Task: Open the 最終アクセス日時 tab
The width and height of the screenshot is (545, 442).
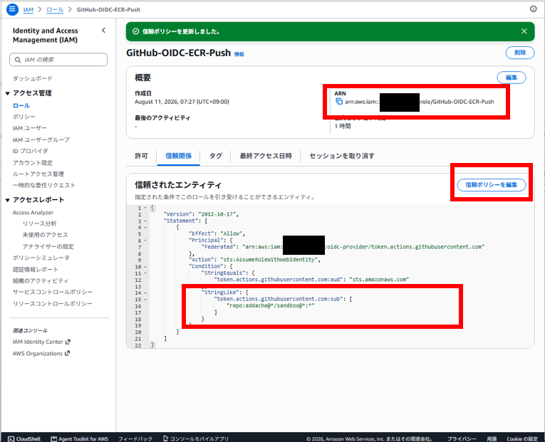Action: pos(266,156)
